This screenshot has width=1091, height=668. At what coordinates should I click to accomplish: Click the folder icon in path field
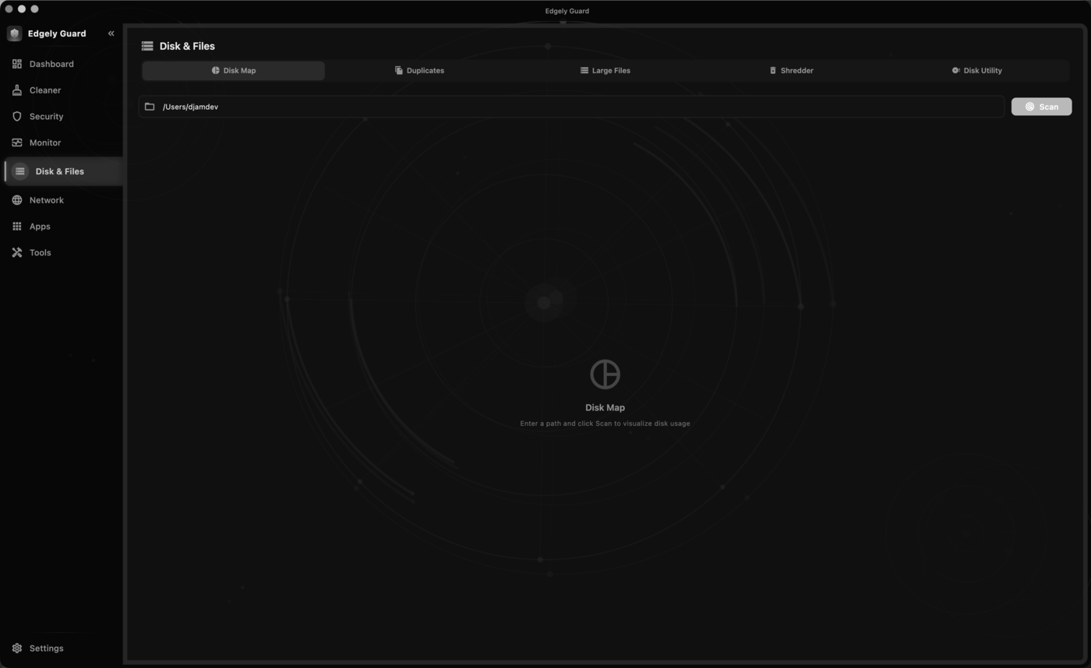pyautogui.click(x=150, y=107)
